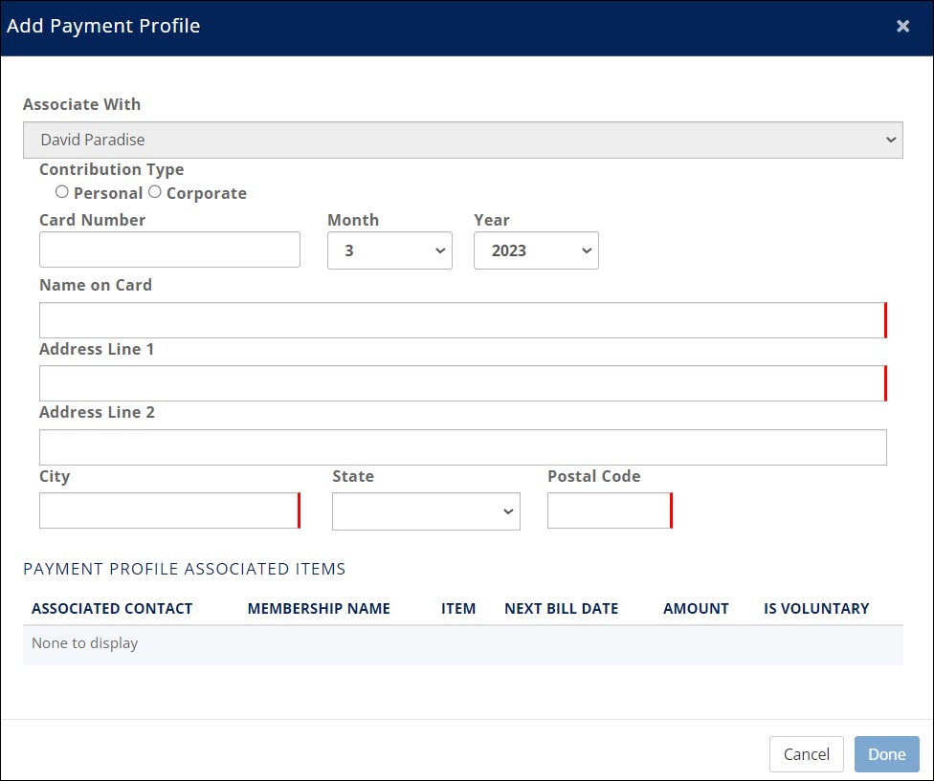Focus the Name on Card field

[x=462, y=320]
